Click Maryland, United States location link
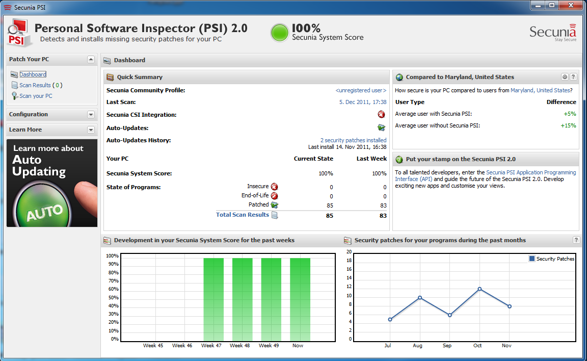The image size is (587, 361). pos(540,90)
